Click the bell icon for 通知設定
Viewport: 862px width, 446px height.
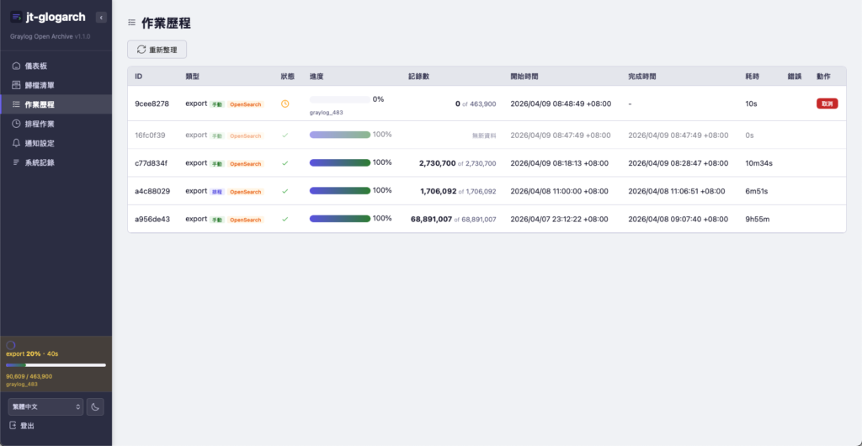tap(17, 143)
